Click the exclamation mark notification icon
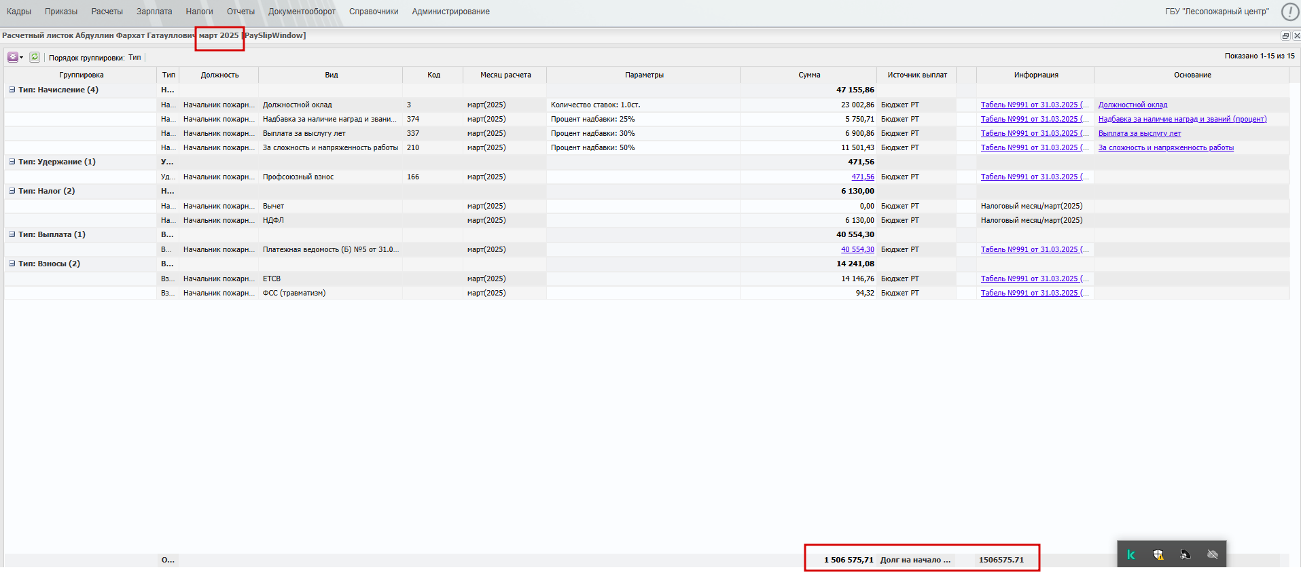This screenshot has width=1301, height=572. 1289,12
